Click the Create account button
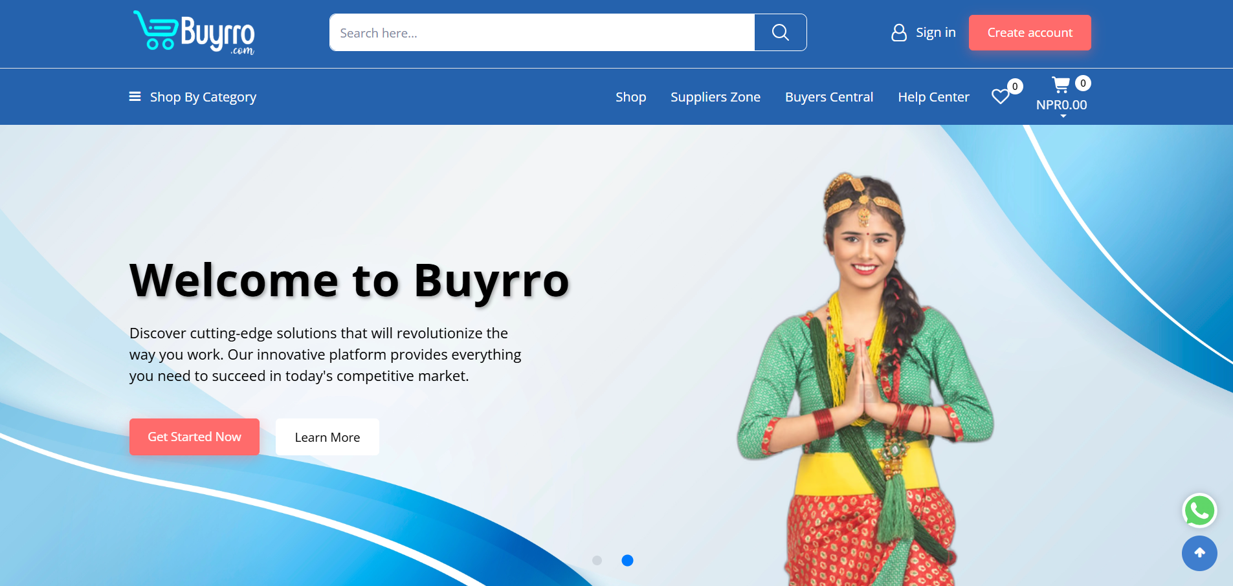Image resolution: width=1233 pixels, height=586 pixels. [x=1030, y=32]
